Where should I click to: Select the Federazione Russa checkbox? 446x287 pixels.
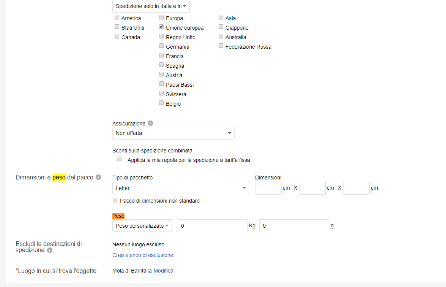pyautogui.click(x=221, y=46)
